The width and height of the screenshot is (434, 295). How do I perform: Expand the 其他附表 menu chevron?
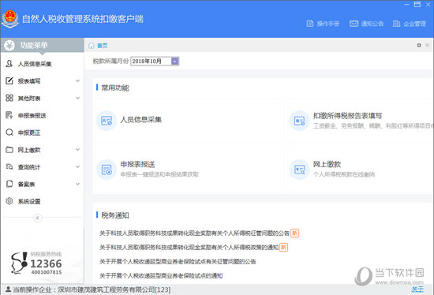click(78, 98)
